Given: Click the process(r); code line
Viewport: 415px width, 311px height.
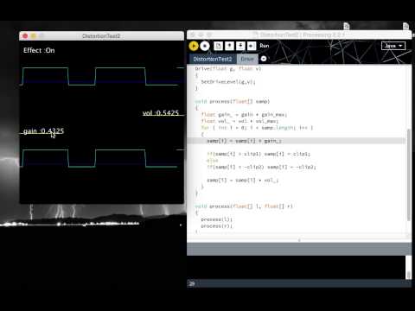Looking at the screenshot, I should pos(216,226).
